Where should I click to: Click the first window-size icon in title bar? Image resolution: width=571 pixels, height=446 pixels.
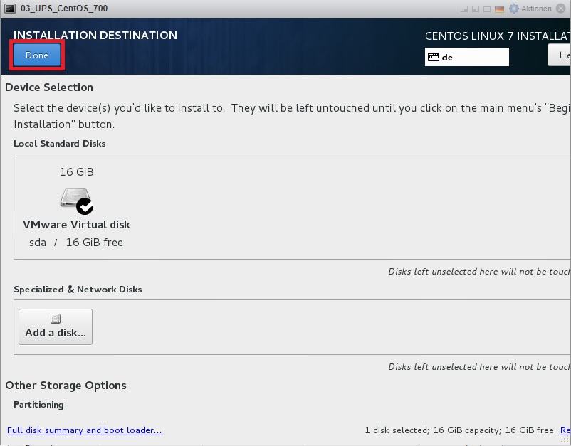click(x=464, y=9)
